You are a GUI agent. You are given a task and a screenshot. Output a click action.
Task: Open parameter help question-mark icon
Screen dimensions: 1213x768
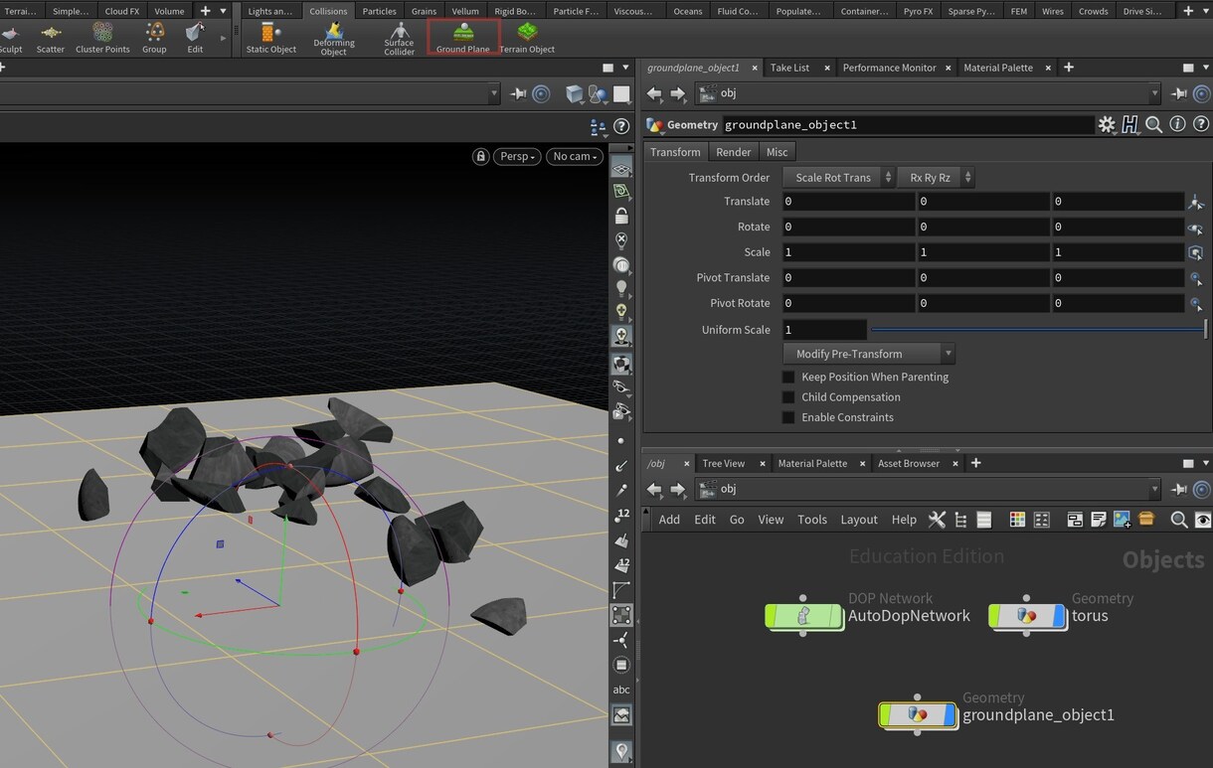pyautogui.click(x=1201, y=124)
